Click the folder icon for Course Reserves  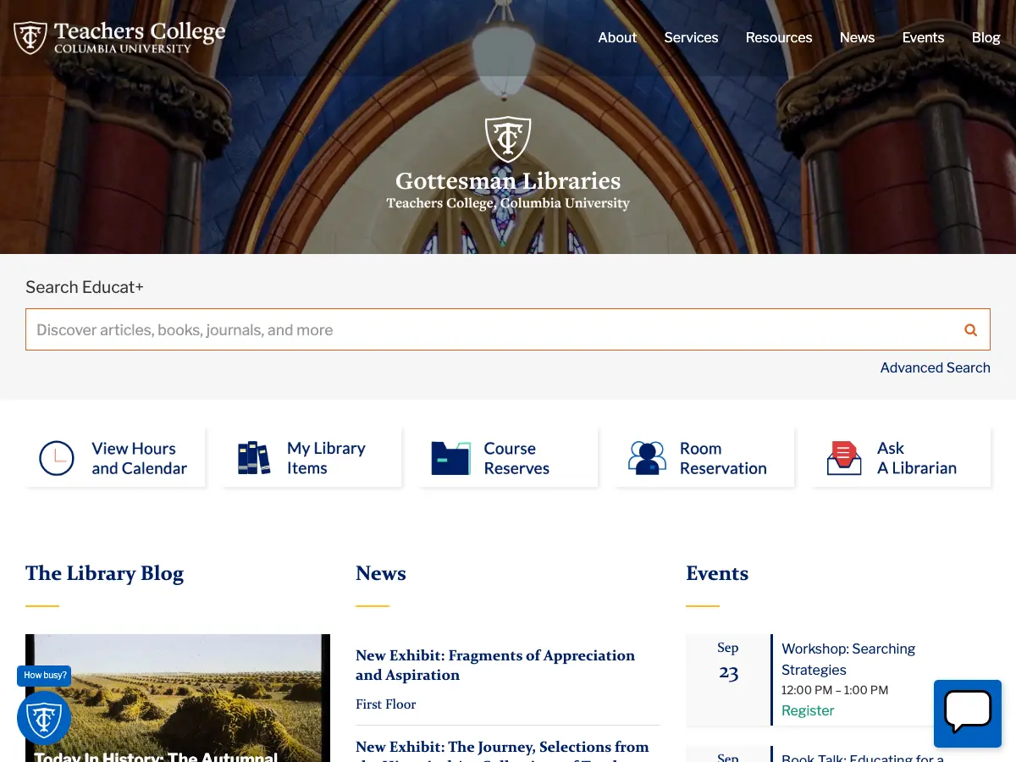(450, 458)
